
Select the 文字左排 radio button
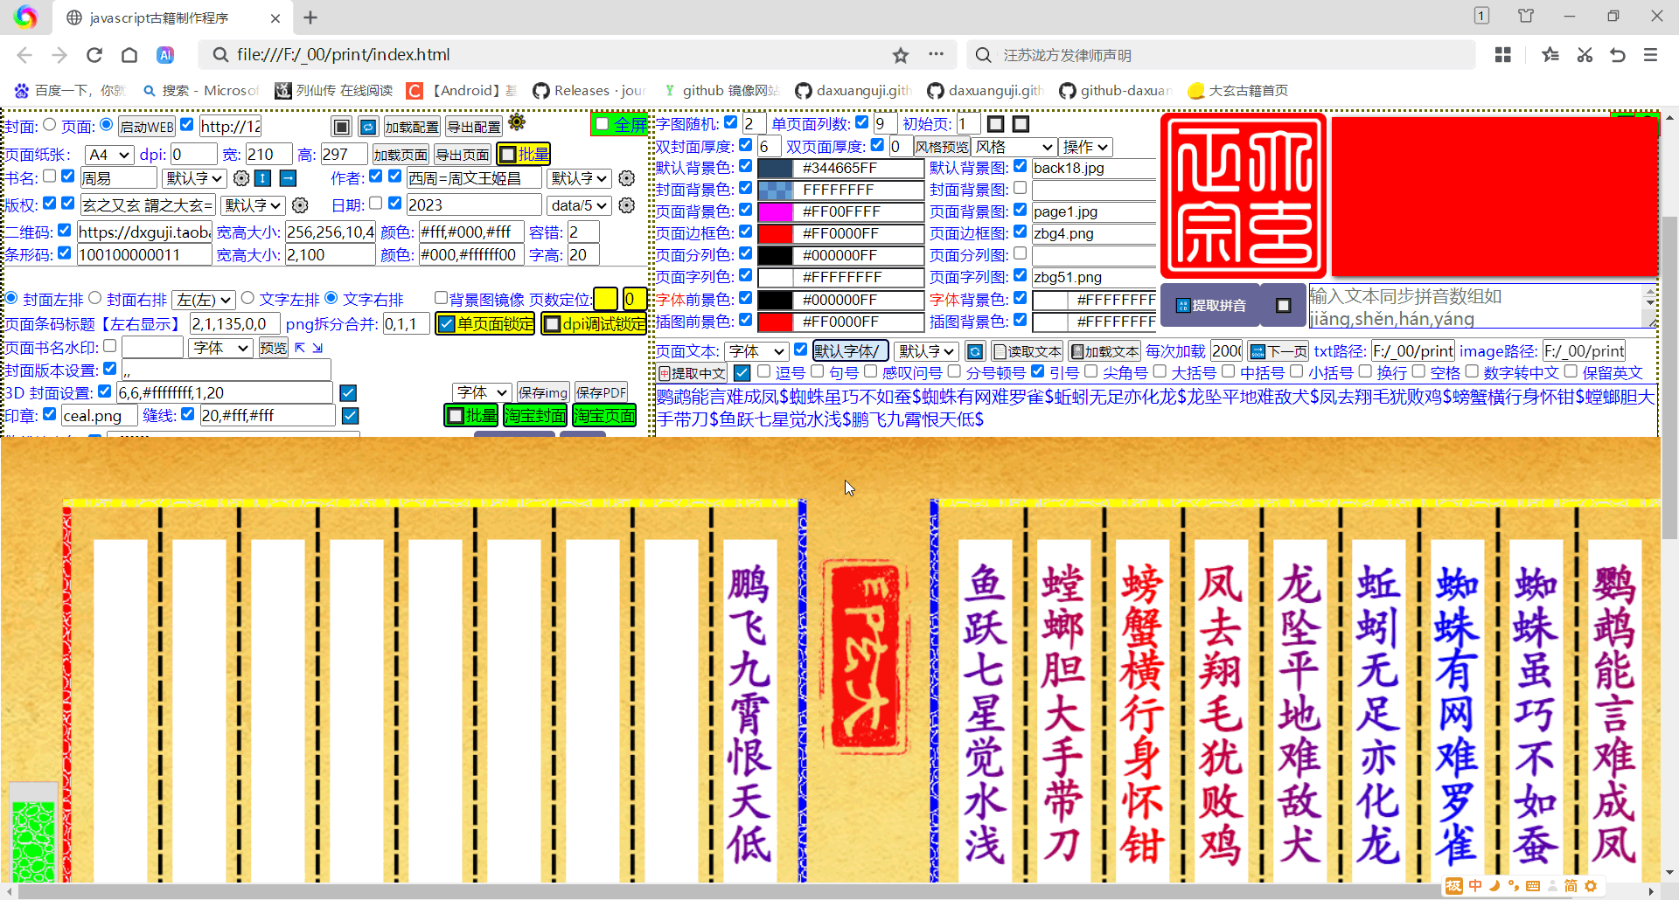249,298
